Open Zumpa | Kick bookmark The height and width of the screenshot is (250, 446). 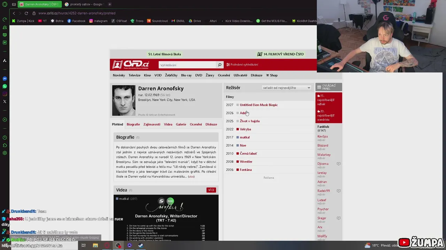pyautogui.click(x=23, y=21)
